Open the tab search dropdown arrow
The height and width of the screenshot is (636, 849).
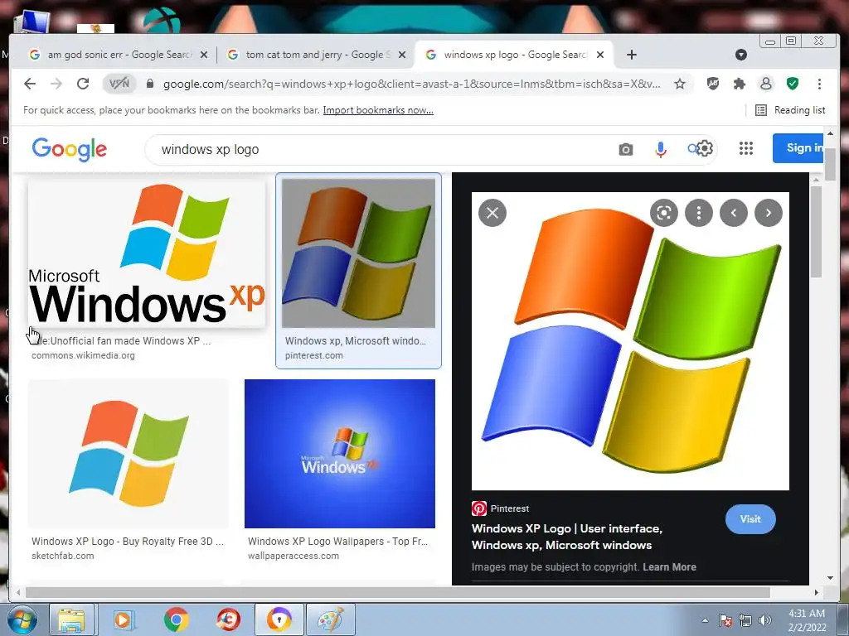tap(741, 55)
